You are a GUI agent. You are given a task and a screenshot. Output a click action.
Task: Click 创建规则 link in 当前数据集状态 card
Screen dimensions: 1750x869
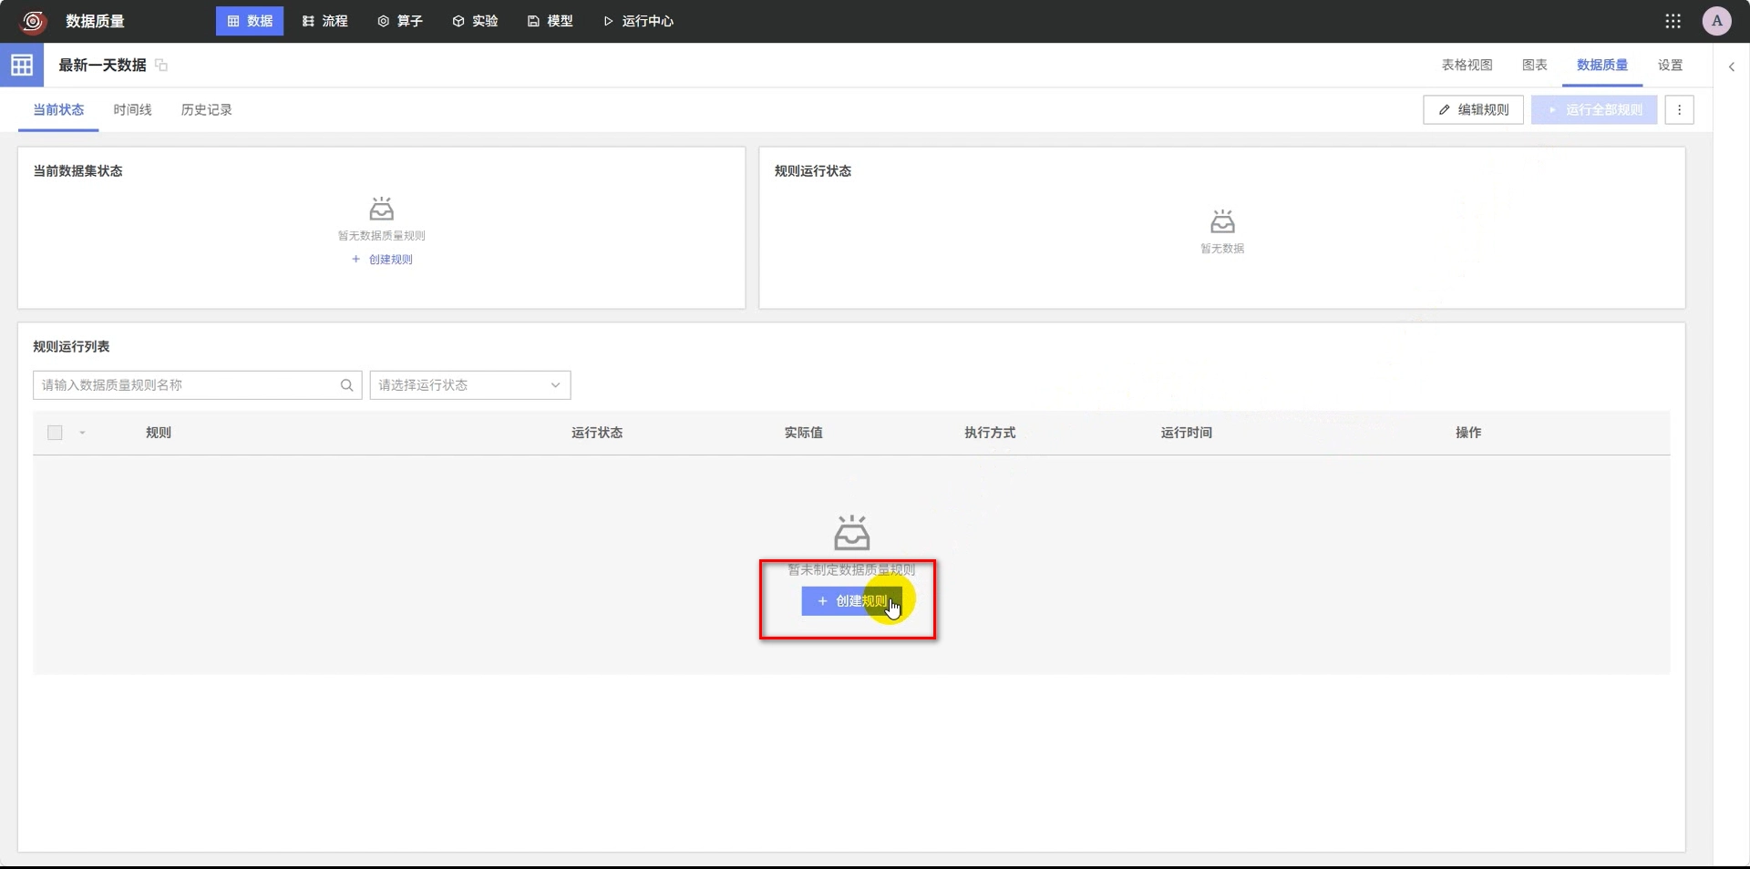382,260
